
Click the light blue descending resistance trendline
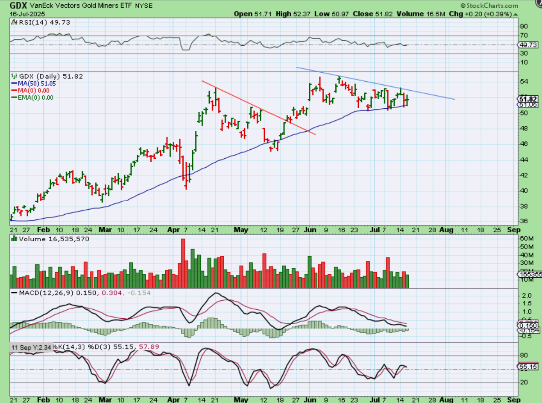coord(375,83)
